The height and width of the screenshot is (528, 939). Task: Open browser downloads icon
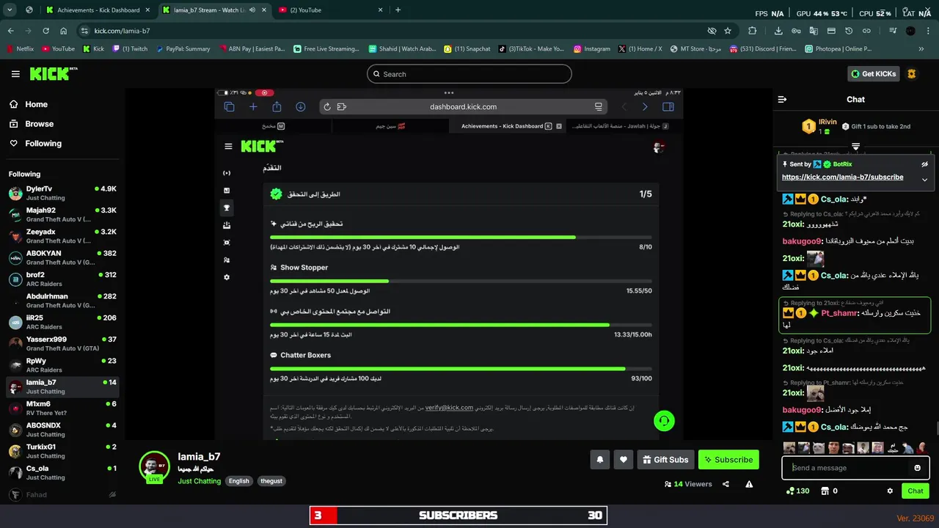tap(778, 31)
